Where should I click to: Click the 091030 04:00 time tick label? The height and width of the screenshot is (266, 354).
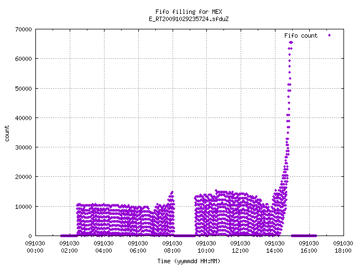tap(103, 247)
